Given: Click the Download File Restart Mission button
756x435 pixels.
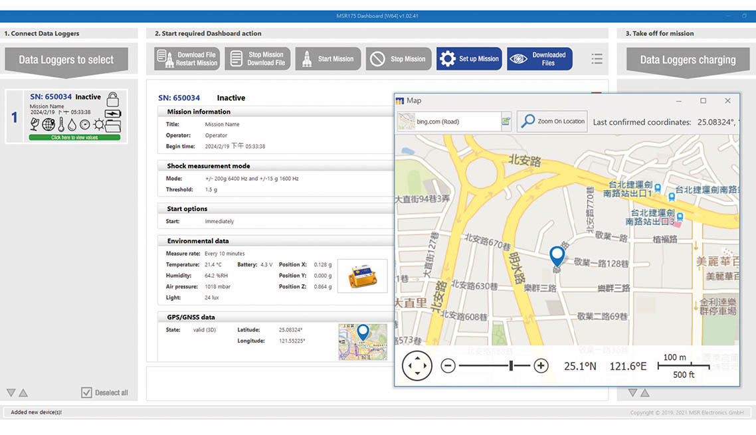Looking at the screenshot, I should point(187,59).
